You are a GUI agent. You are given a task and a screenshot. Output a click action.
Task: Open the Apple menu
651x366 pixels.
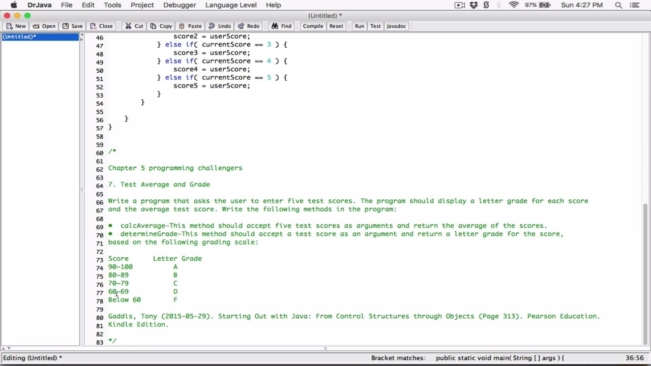(x=14, y=5)
